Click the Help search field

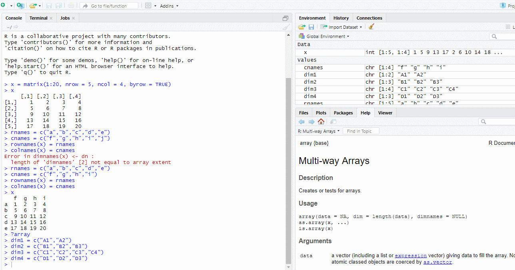click(497, 122)
